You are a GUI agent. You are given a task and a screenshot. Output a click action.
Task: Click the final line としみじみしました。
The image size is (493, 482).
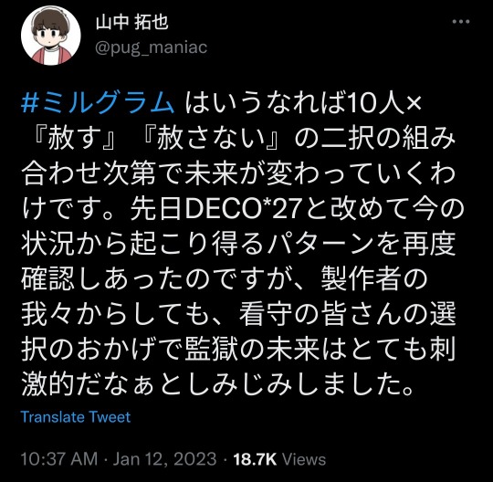coord(217,384)
